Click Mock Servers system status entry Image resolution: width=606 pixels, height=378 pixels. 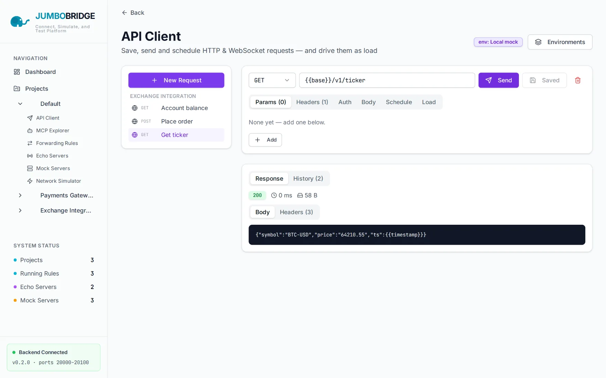pos(54,300)
